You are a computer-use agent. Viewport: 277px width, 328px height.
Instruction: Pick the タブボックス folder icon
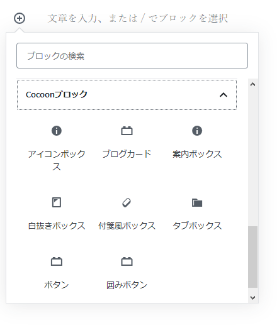coord(197,202)
